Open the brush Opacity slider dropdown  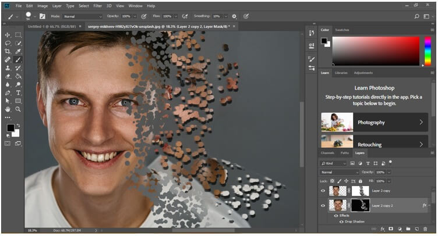(x=135, y=16)
